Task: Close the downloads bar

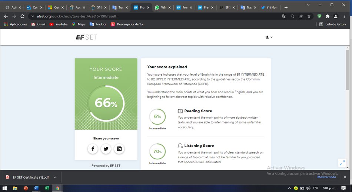Action: tap(345, 177)
